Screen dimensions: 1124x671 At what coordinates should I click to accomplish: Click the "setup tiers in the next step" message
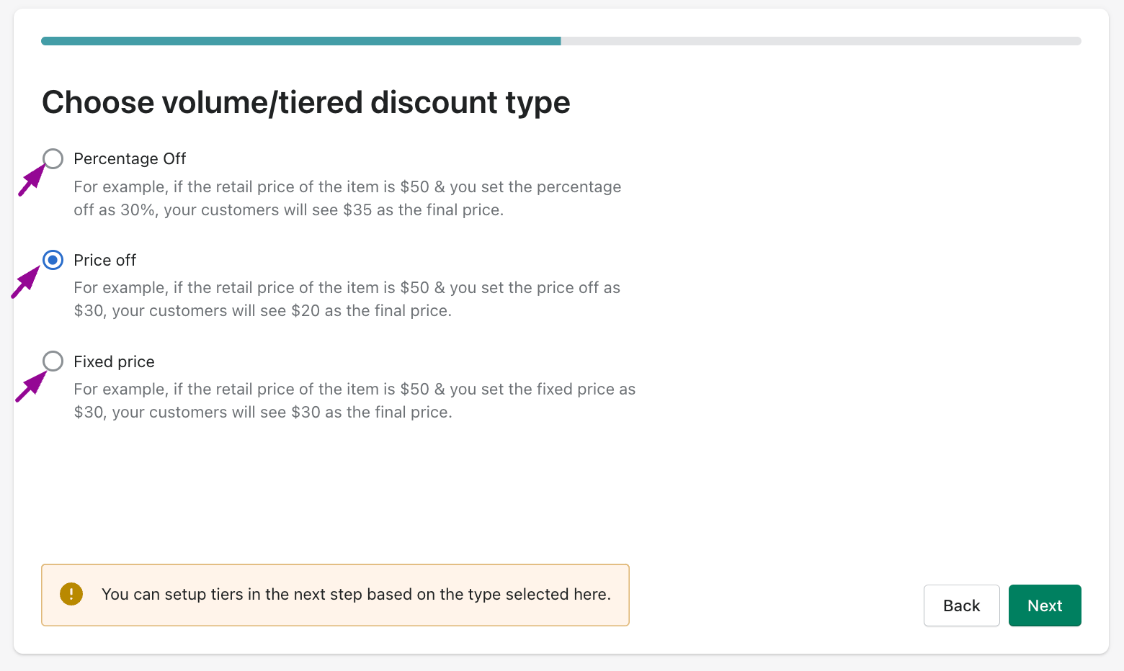(356, 594)
